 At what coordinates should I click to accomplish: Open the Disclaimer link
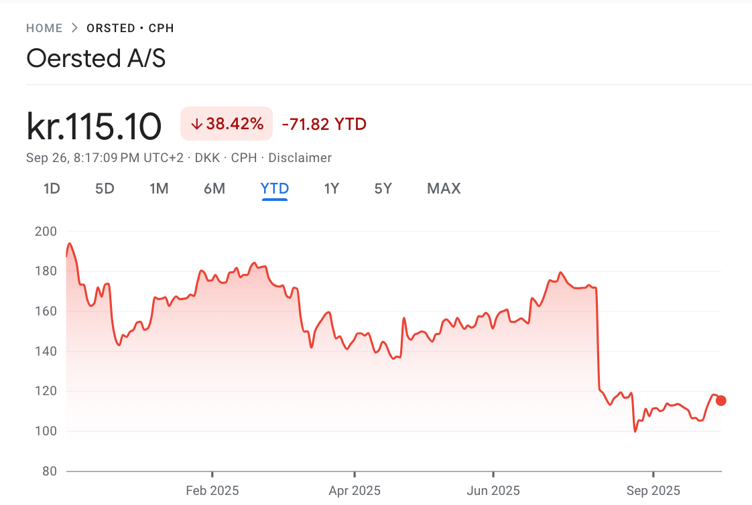tap(300, 157)
